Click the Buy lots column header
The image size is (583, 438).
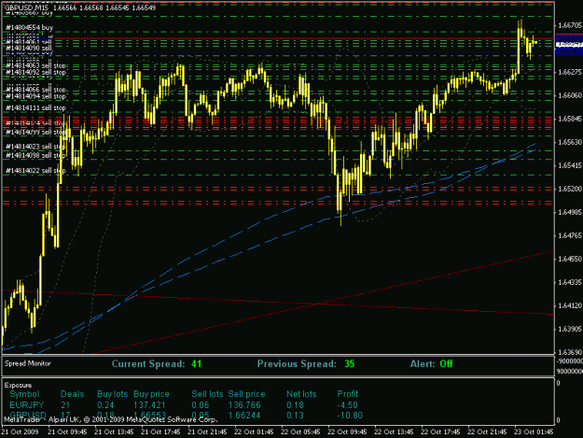click(112, 394)
